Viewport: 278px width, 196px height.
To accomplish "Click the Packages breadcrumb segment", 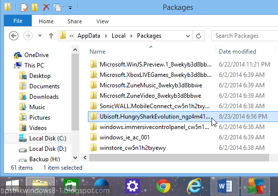I will [x=149, y=36].
